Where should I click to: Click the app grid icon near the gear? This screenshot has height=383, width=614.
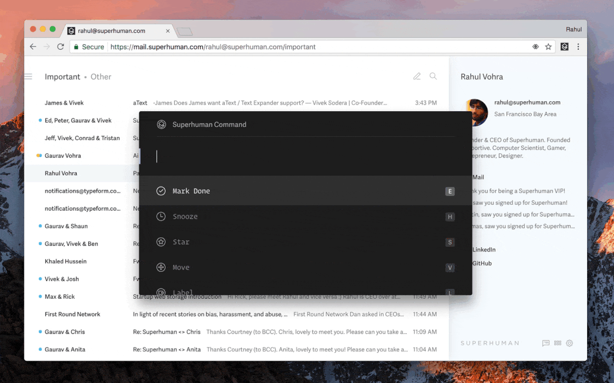pos(557,343)
